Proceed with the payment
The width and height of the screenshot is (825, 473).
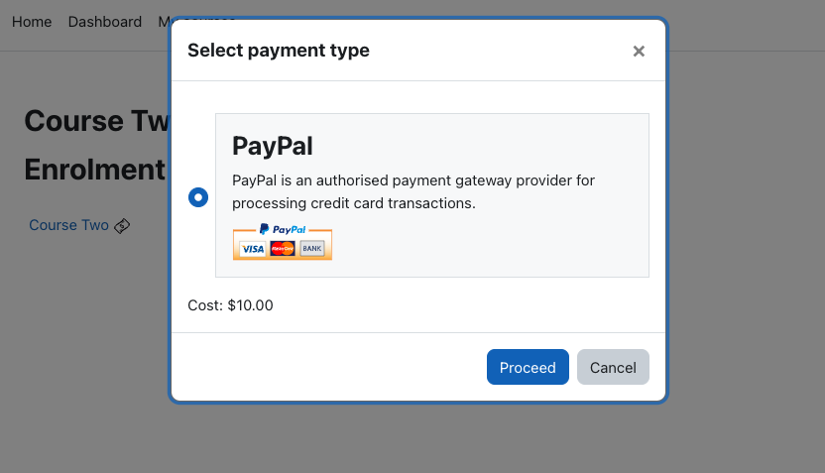pyautogui.click(x=528, y=367)
